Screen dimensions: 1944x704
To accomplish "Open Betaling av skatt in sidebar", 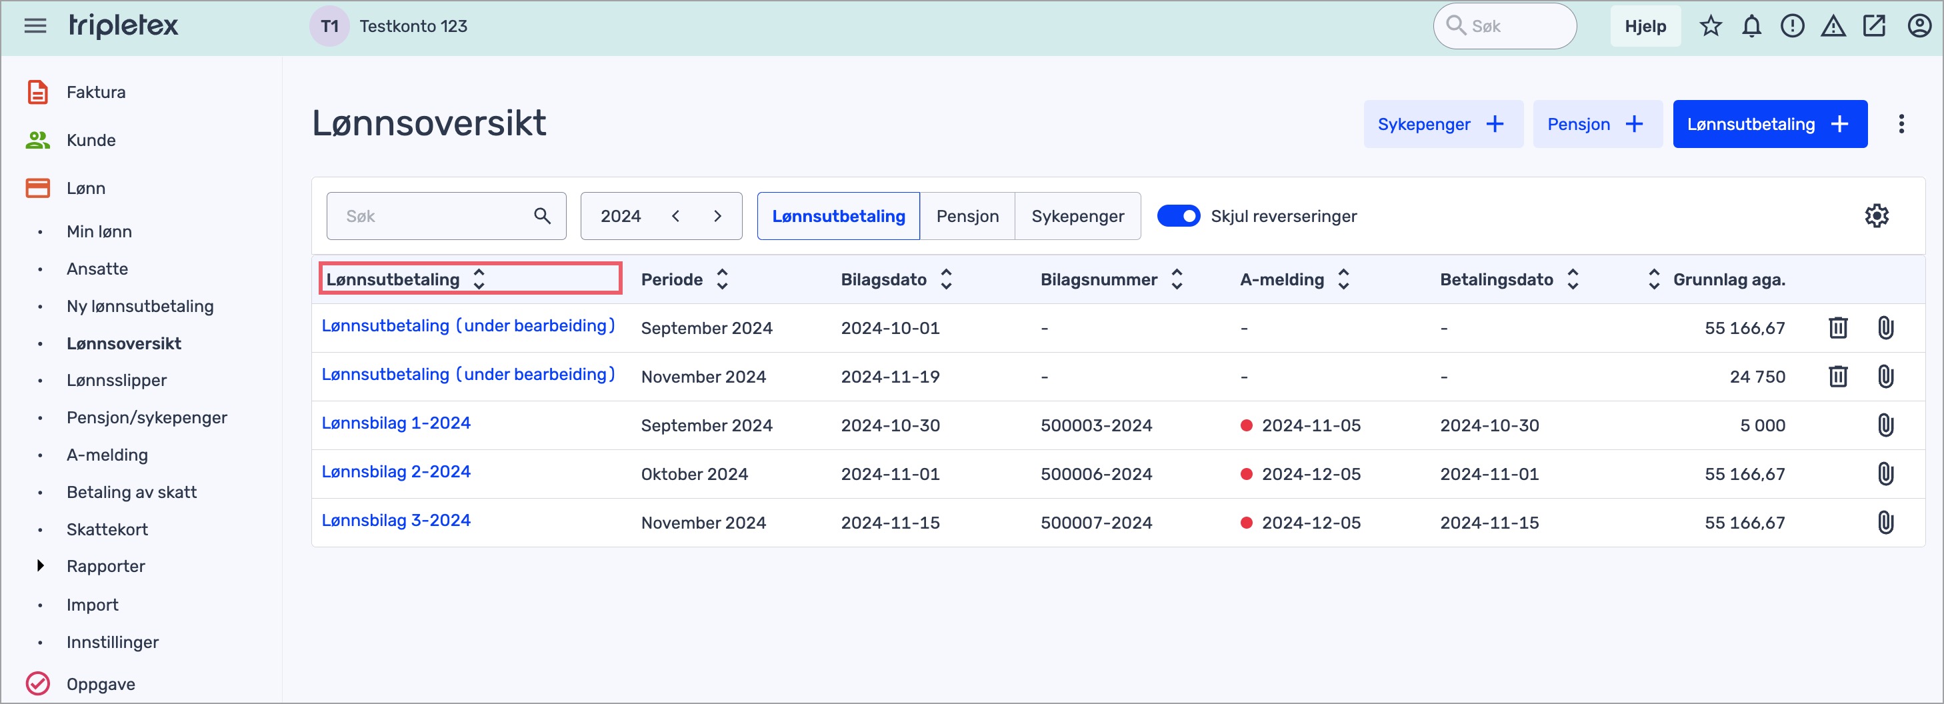I will pyautogui.click(x=131, y=492).
